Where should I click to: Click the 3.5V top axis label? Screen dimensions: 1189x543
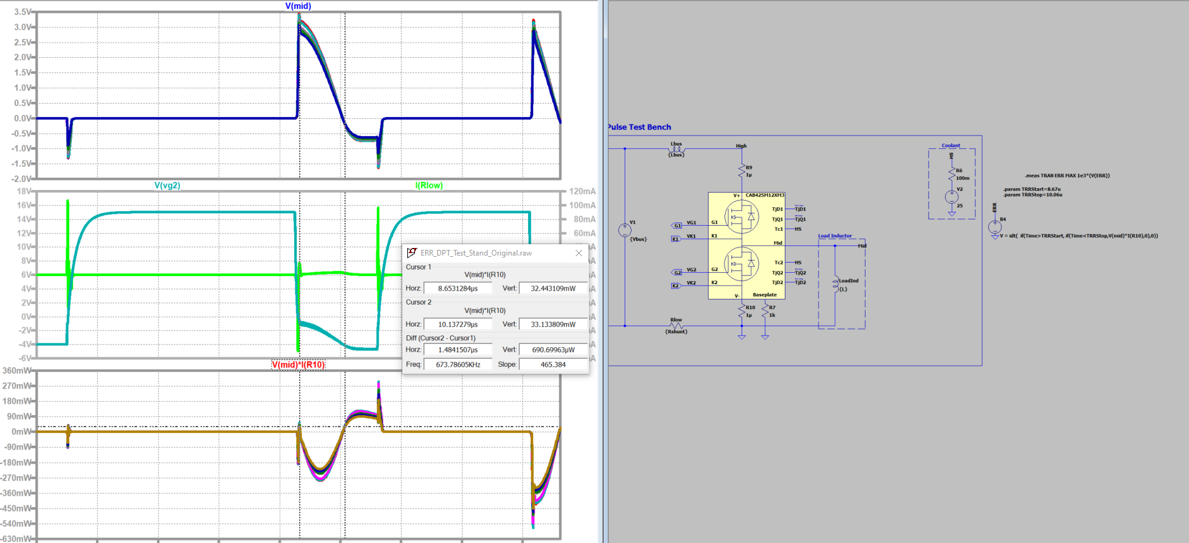tap(23, 12)
